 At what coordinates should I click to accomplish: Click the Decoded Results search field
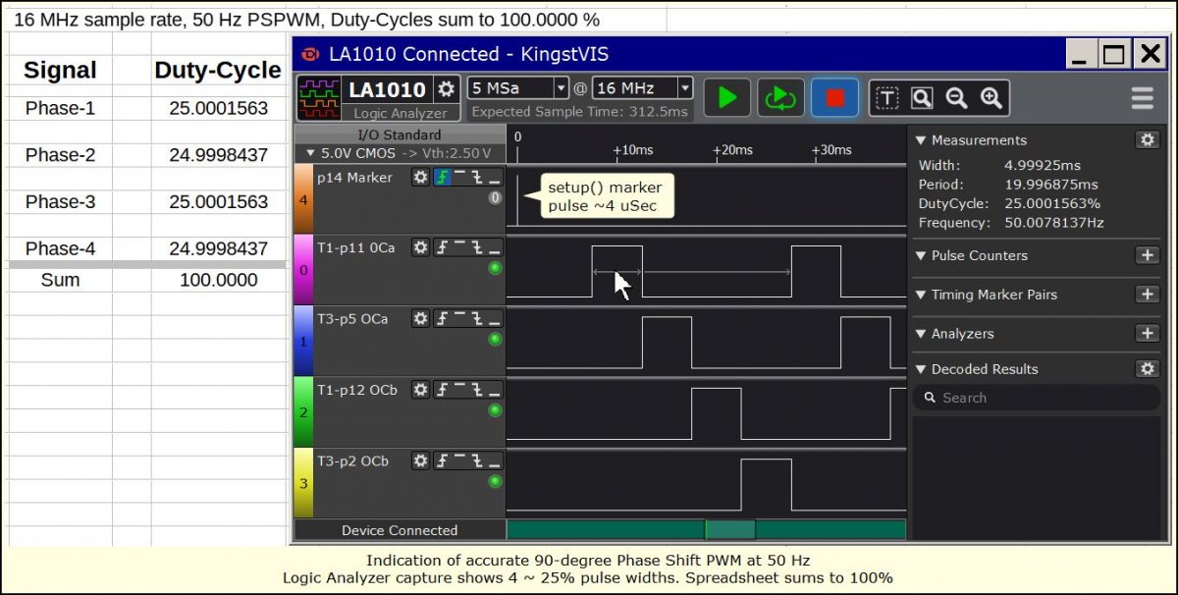coord(1041,398)
